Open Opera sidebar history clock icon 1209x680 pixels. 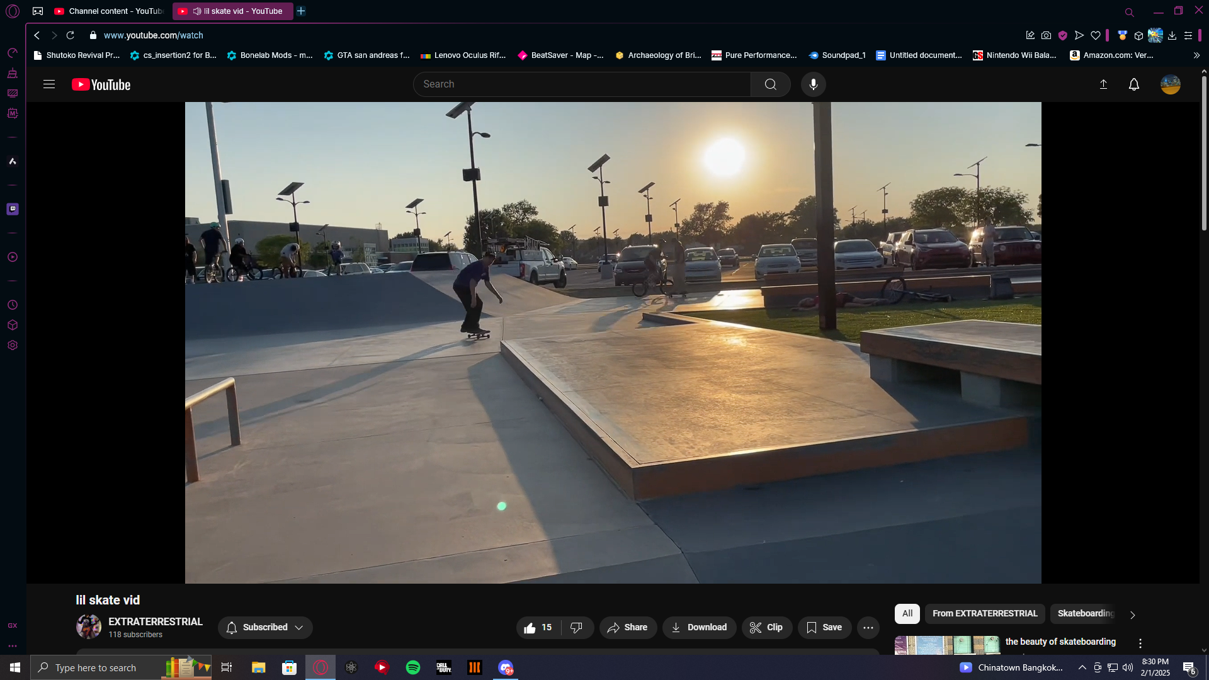tap(13, 305)
